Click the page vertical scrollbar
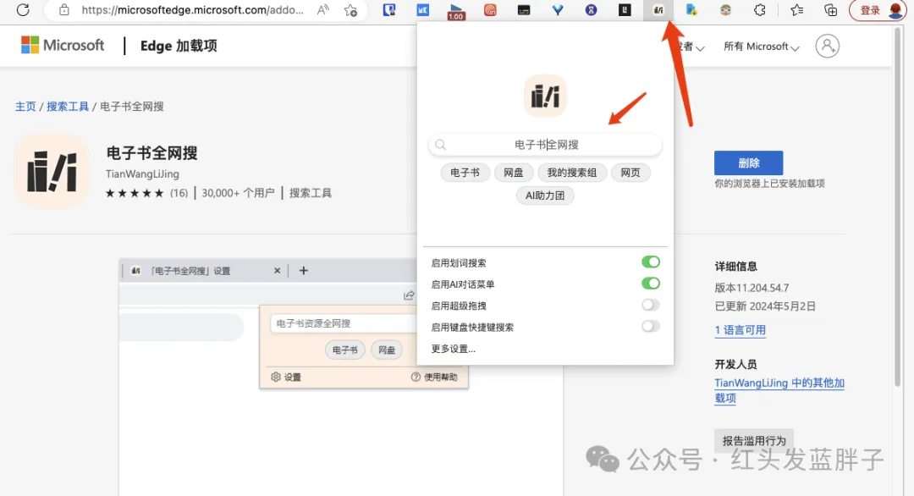The width and height of the screenshot is (914, 496). click(x=898, y=207)
